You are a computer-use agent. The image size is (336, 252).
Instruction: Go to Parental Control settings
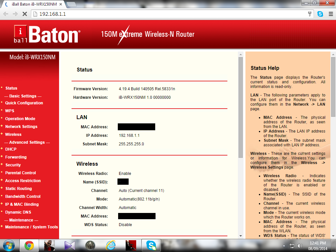20,173
